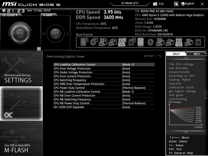Select the legacy USB hard disk boot icon

pos(160,42)
